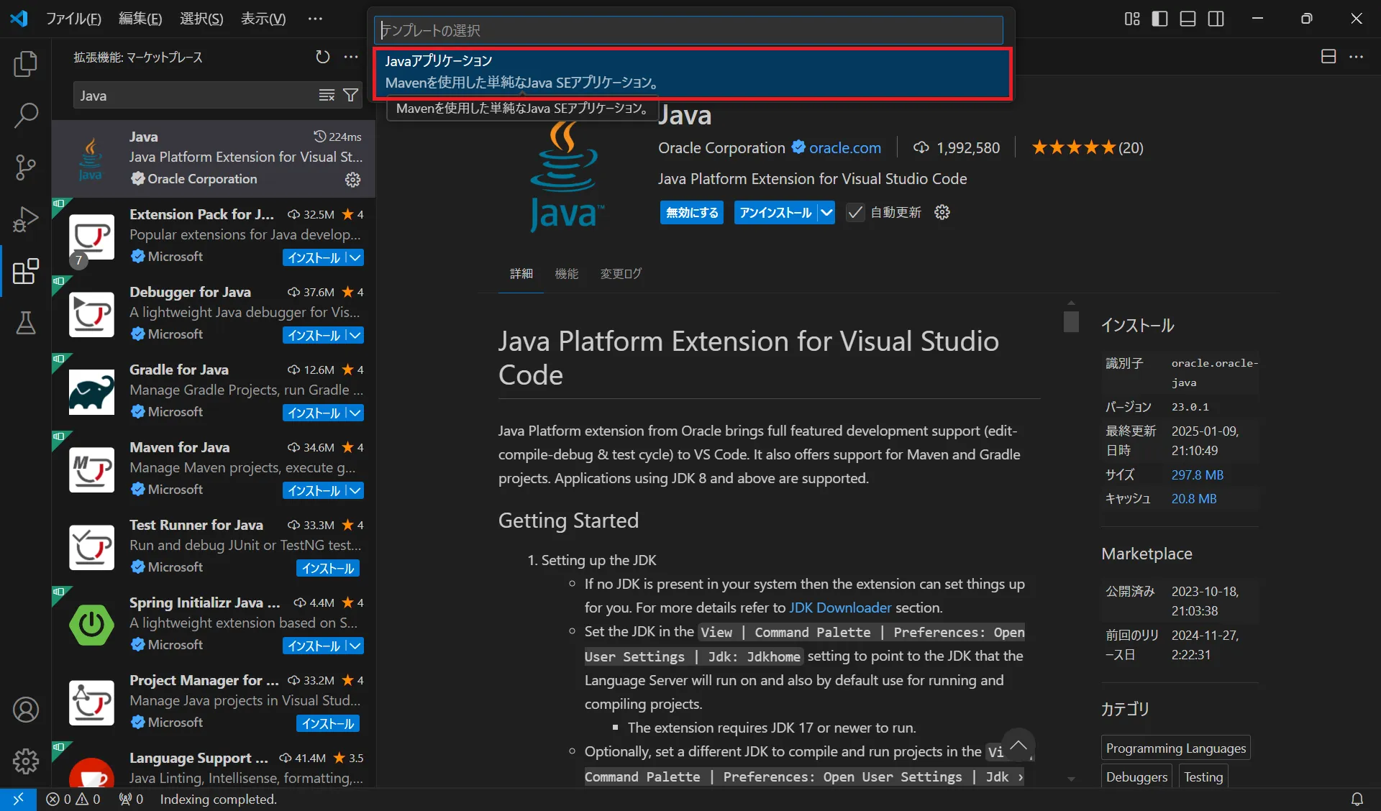Open notifications bell in status bar

click(1357, 799)
